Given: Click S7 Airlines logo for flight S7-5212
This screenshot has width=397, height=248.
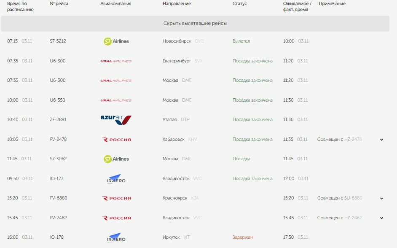Looking at the screenshot, I should point(116,41).
